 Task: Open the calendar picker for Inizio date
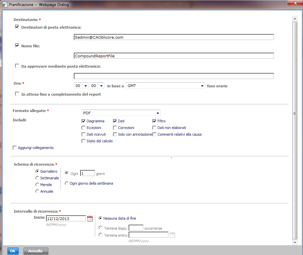tap(90, 218)
